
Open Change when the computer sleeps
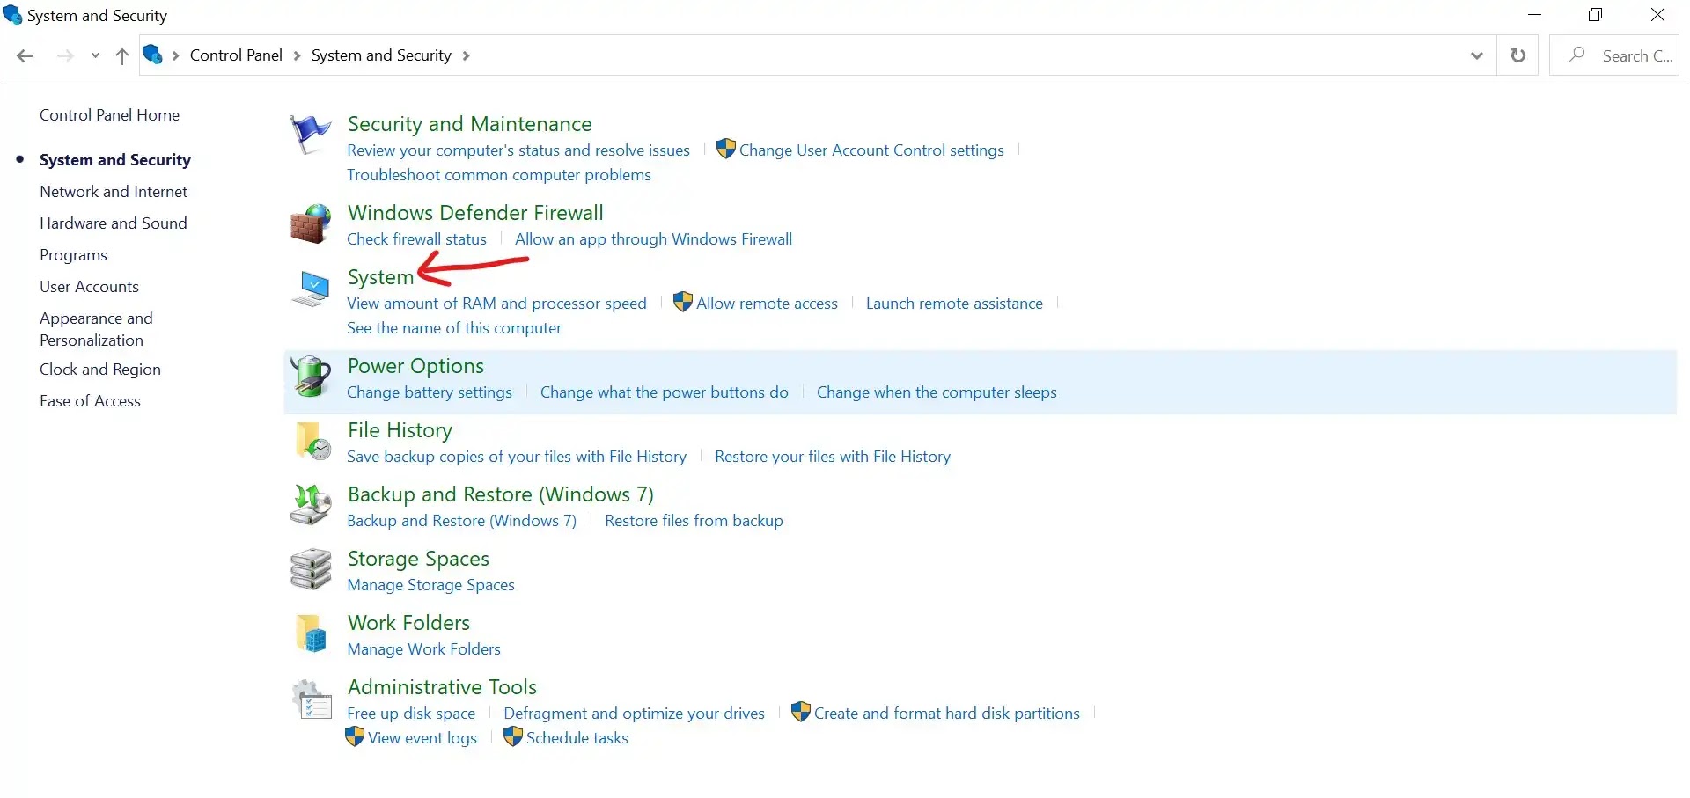pyautogui.click(x=937, y=392)
